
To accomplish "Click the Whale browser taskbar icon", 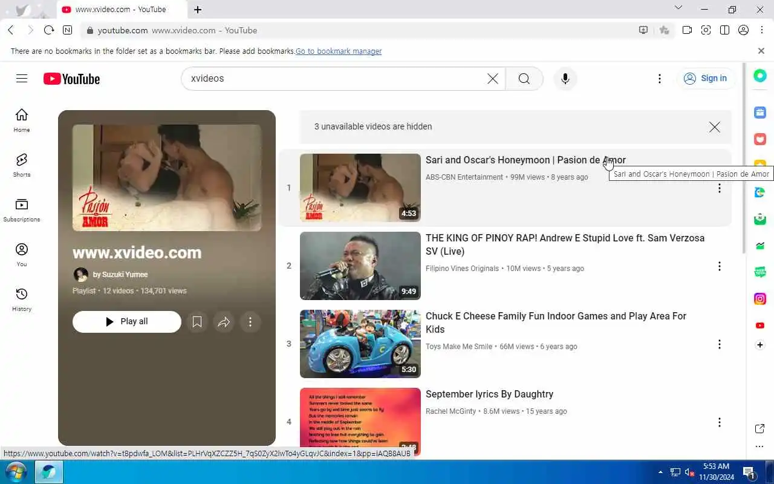I will coord(48,472).
